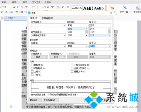Click the sort icon

(58, 7)
